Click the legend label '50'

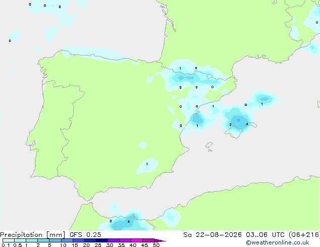[156, 245]
